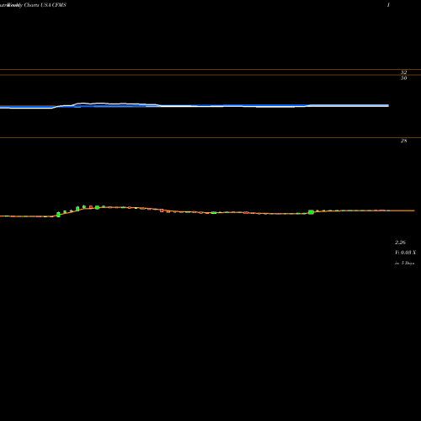Click the '2.26' last price value

point(400,242)
